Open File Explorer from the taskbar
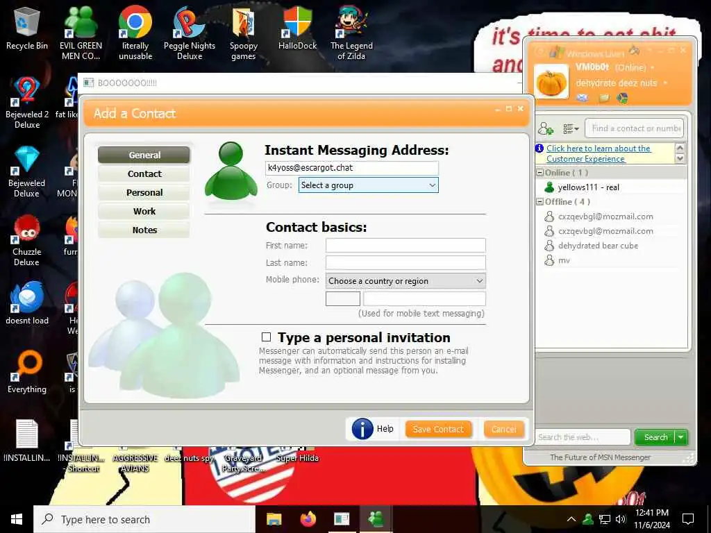This screenshot has height=533, width=711. point(274,519)
